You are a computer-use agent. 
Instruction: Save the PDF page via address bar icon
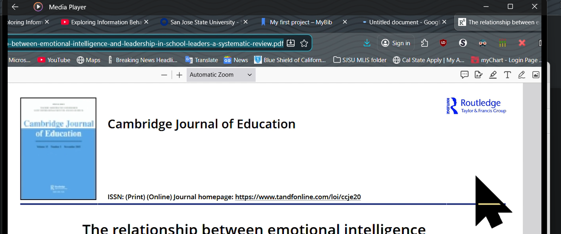[291, 43]
